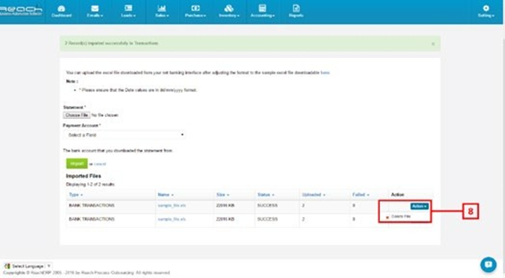Expand the Payment Account dropdown

click(x=124, y=135)
